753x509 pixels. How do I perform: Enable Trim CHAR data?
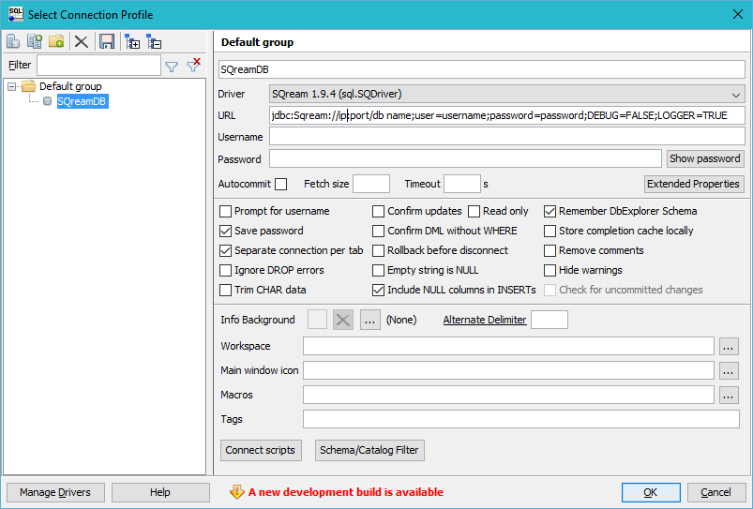coord(225,290)
